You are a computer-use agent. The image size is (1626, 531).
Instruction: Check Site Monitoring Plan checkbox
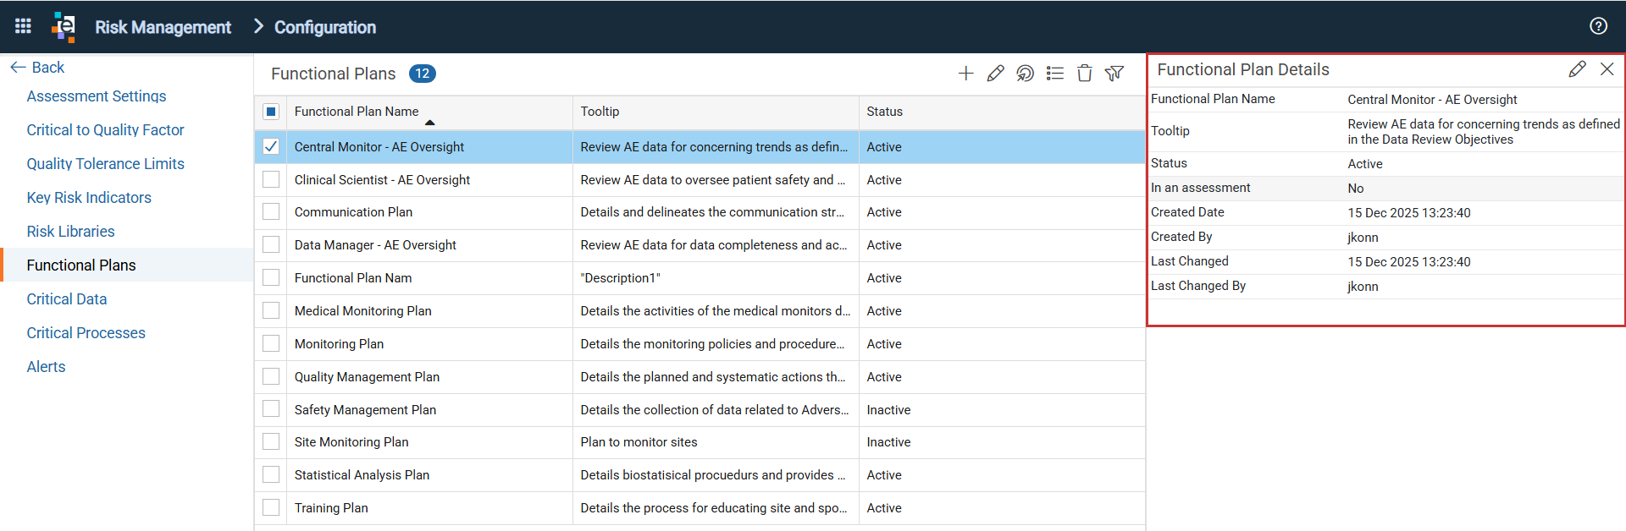[x=271, y=442]
